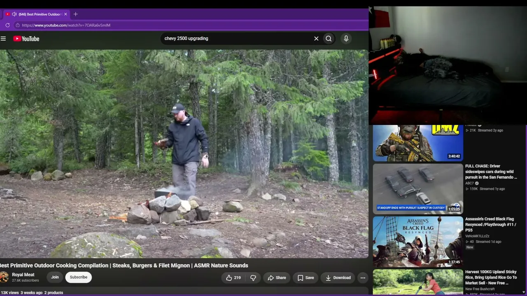Open Assassin's Creed Black Flag Resynced title
Image resolution: width=527 pixels, height=296 pixels.
[490, 224]
